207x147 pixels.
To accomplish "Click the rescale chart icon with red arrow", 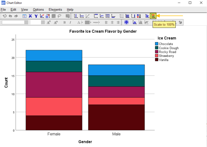I will pyautogui.click(x=42, y=16).
